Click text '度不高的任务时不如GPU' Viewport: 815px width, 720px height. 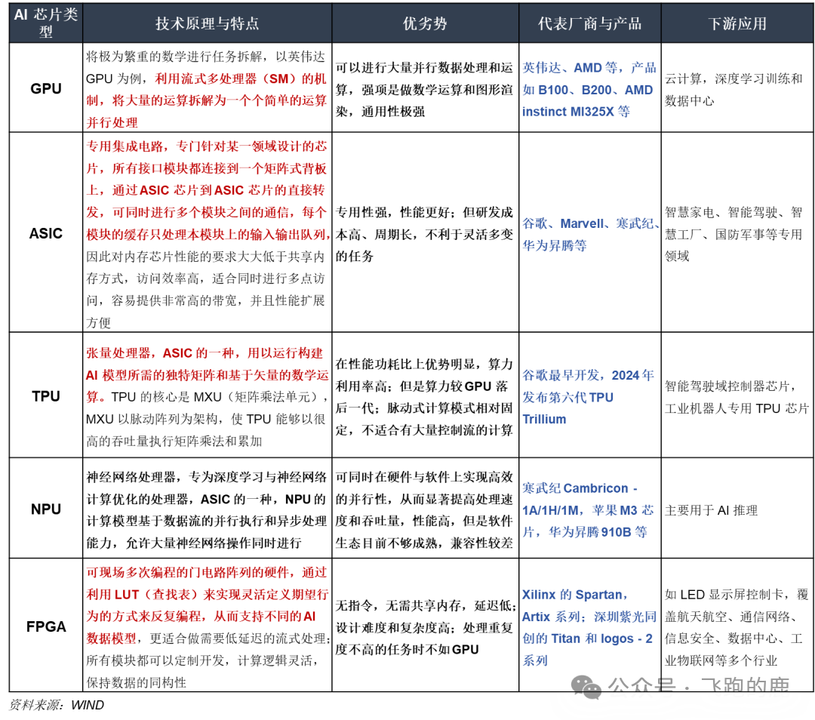click(407, 649)
